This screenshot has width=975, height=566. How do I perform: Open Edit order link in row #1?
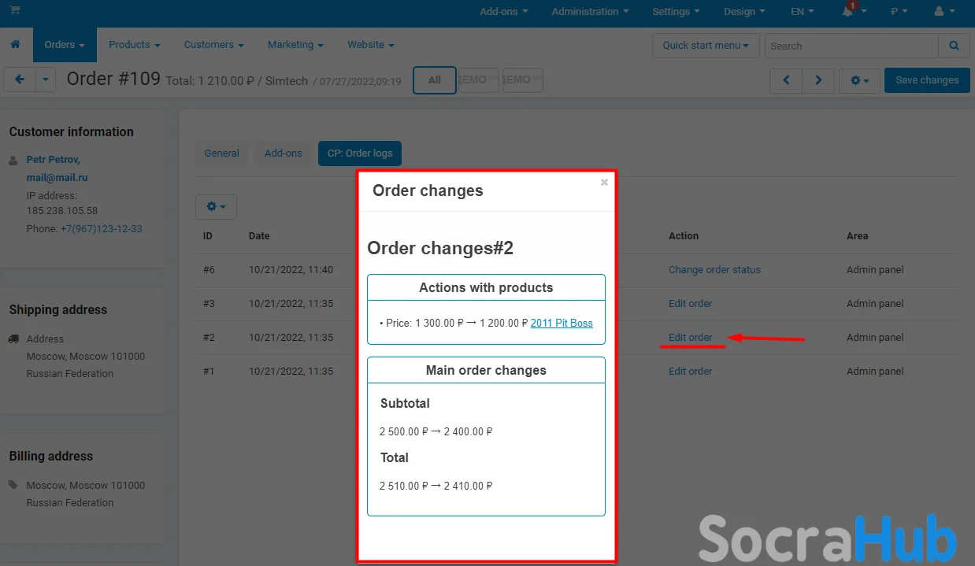(691, 372)
